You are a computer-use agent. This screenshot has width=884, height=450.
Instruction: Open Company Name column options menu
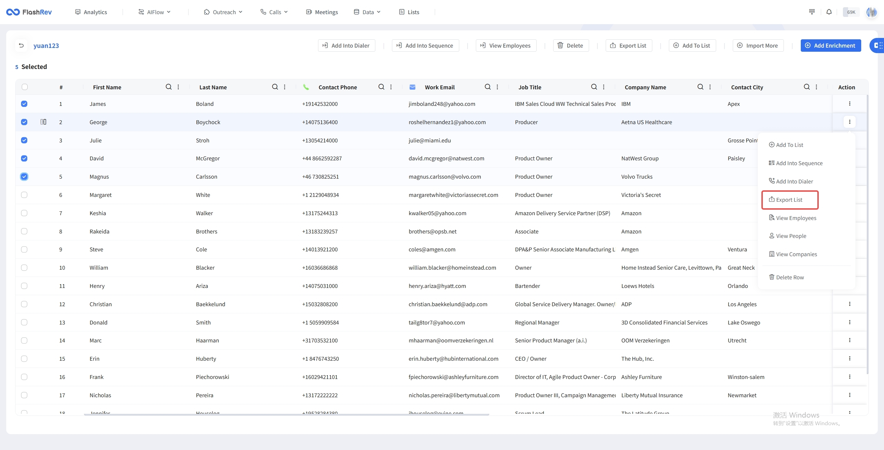[x=710, y=87]
